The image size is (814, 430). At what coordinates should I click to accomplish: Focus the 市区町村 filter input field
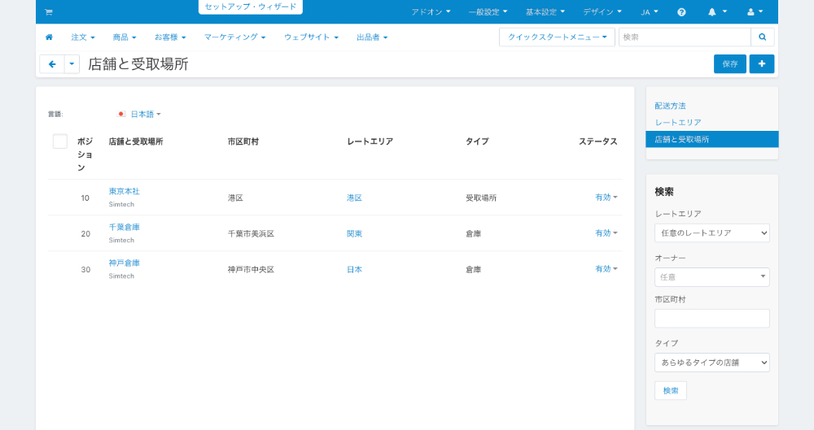coord(711,319)
